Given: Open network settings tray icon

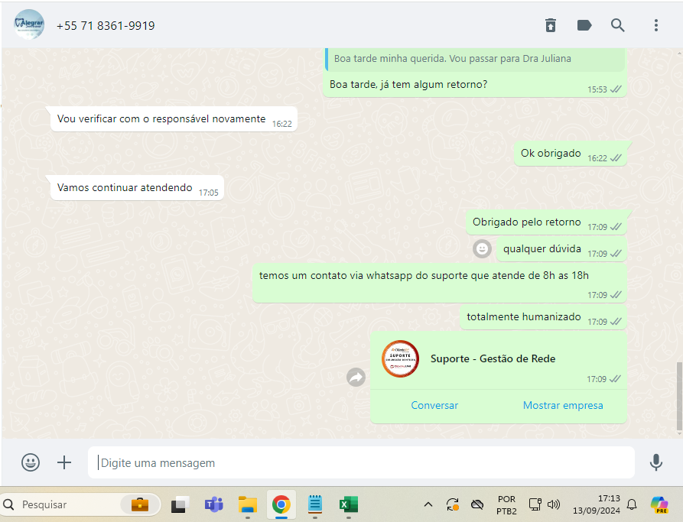Looking at the screenshot, I should point(535,504).
